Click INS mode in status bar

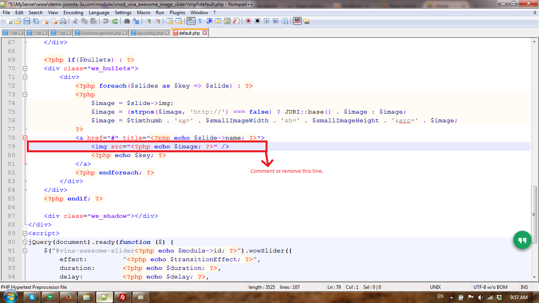pyautogui.click(x=524, y=287)
